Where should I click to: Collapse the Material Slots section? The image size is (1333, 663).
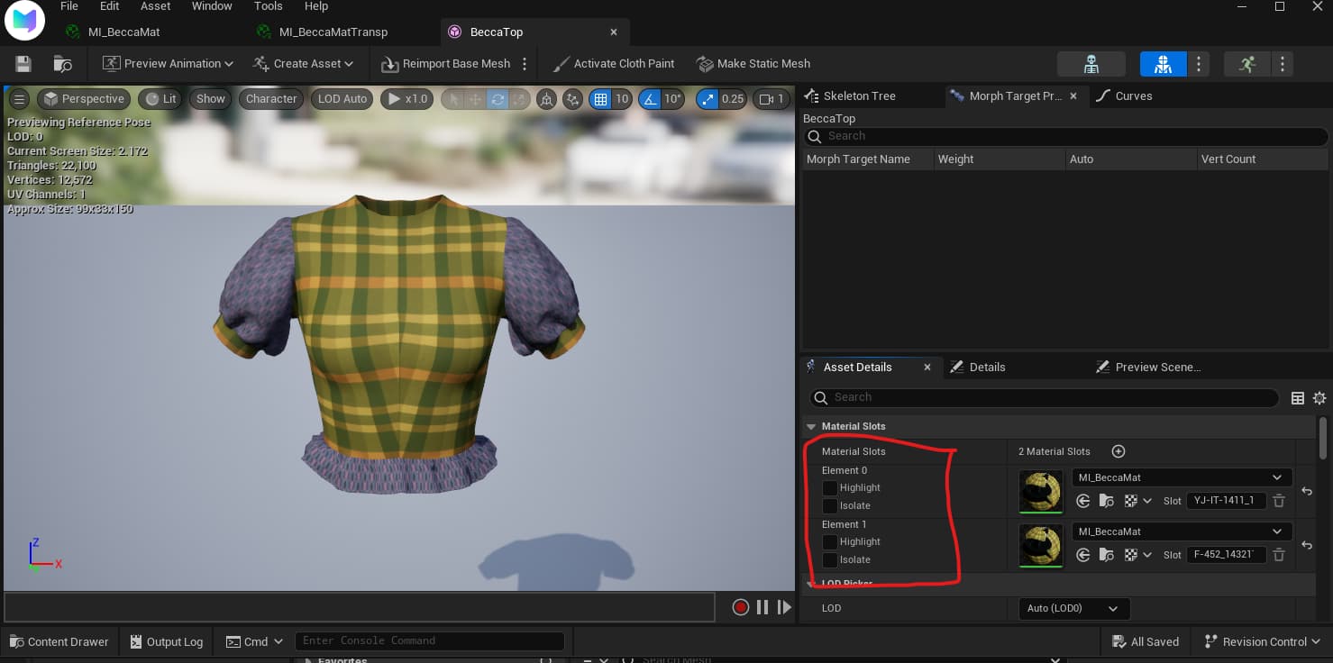click(x=811, y=426)
